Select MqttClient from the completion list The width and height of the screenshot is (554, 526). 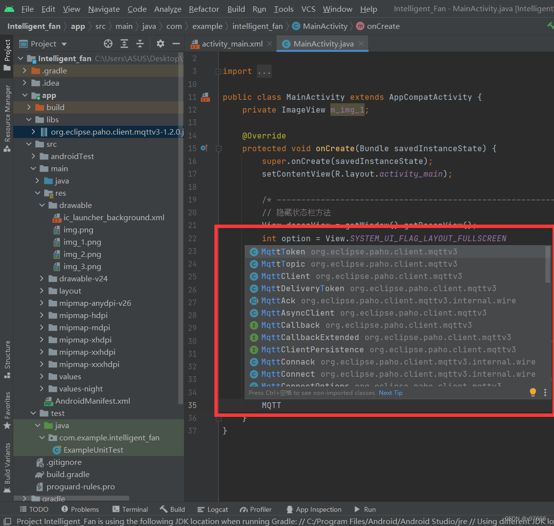[x=285, y=276]
